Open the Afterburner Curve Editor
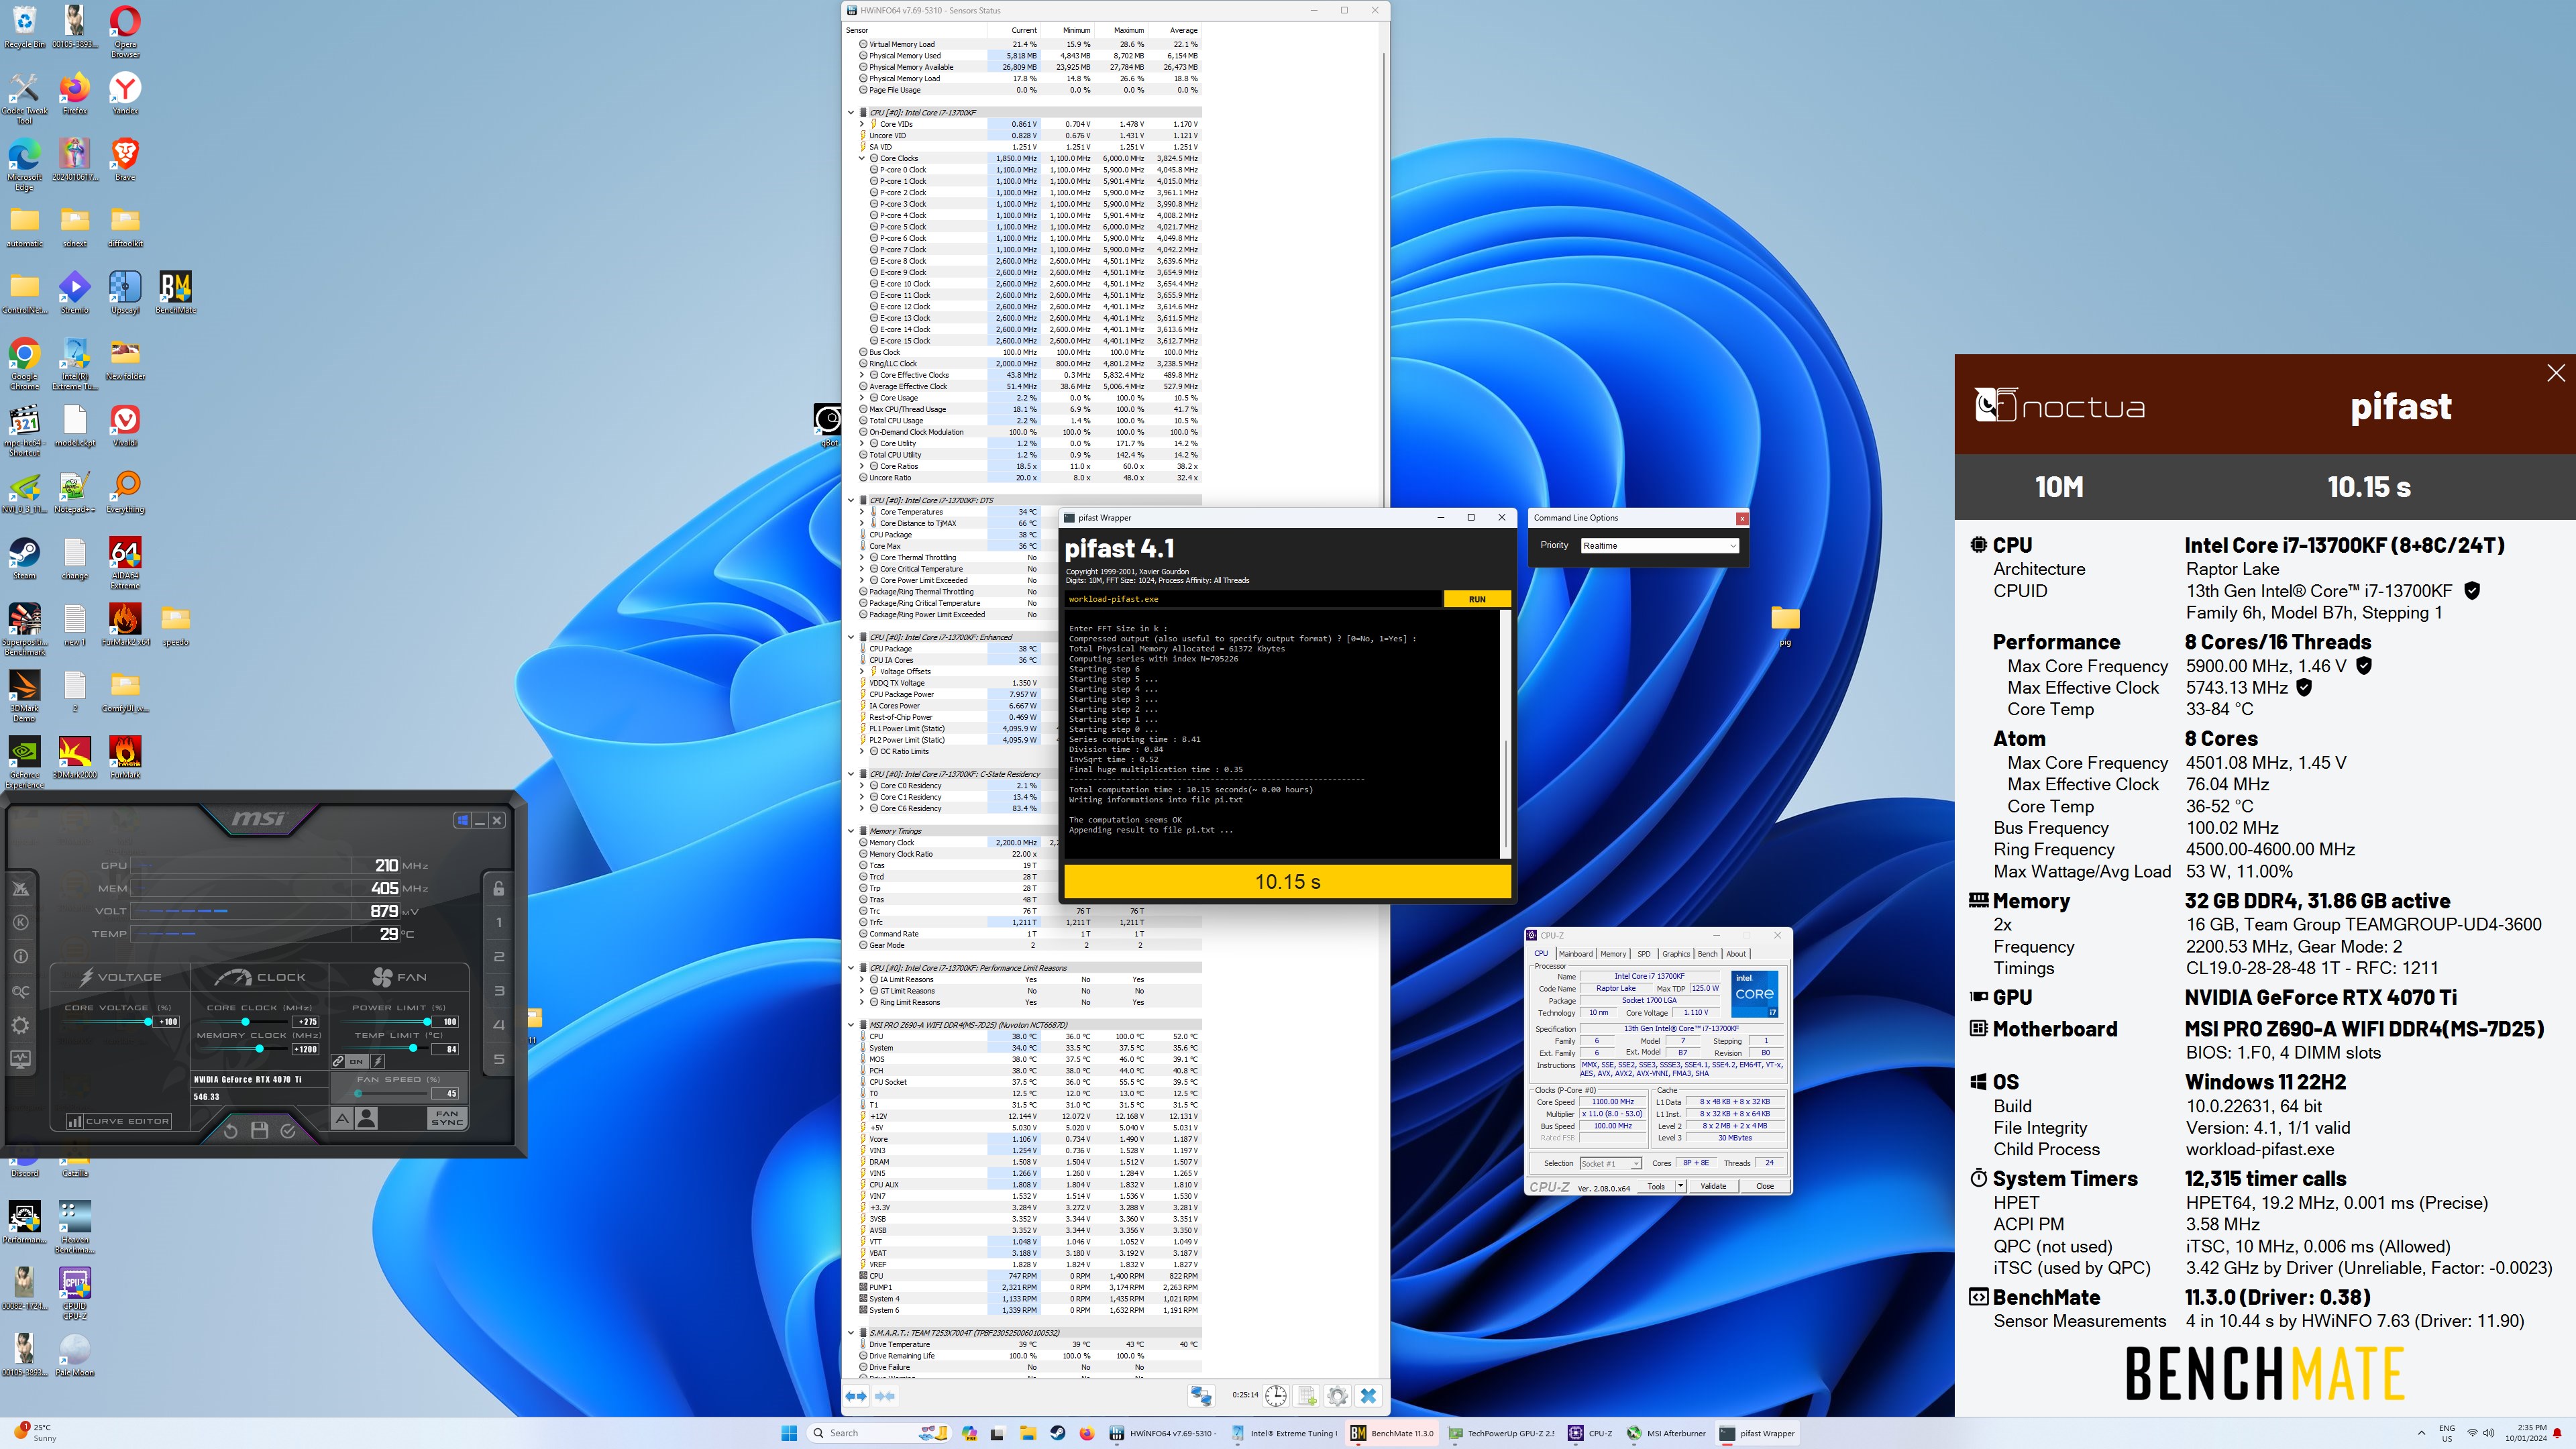 click(x=119, y=1121)
